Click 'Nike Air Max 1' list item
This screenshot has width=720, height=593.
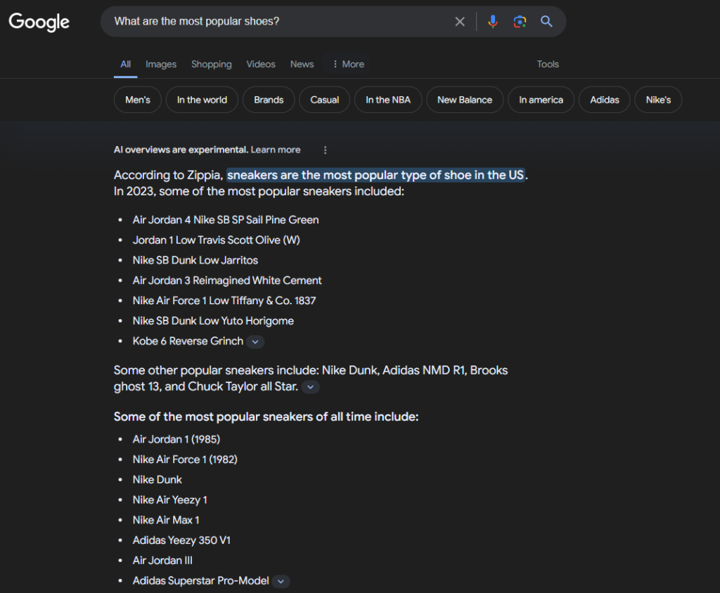point(166,520)
